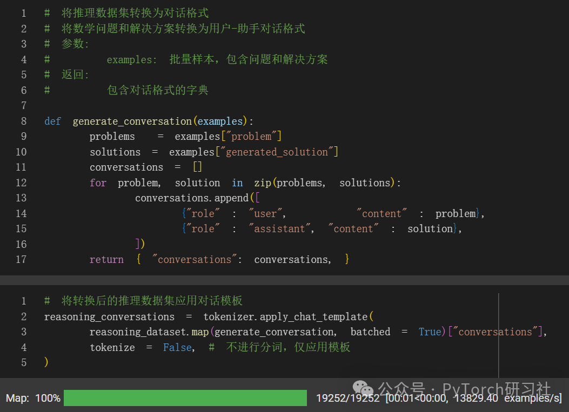
Task: Click the comment "包含对话格式的字典"
Action: pyautogui.click(x=157, y=90)
